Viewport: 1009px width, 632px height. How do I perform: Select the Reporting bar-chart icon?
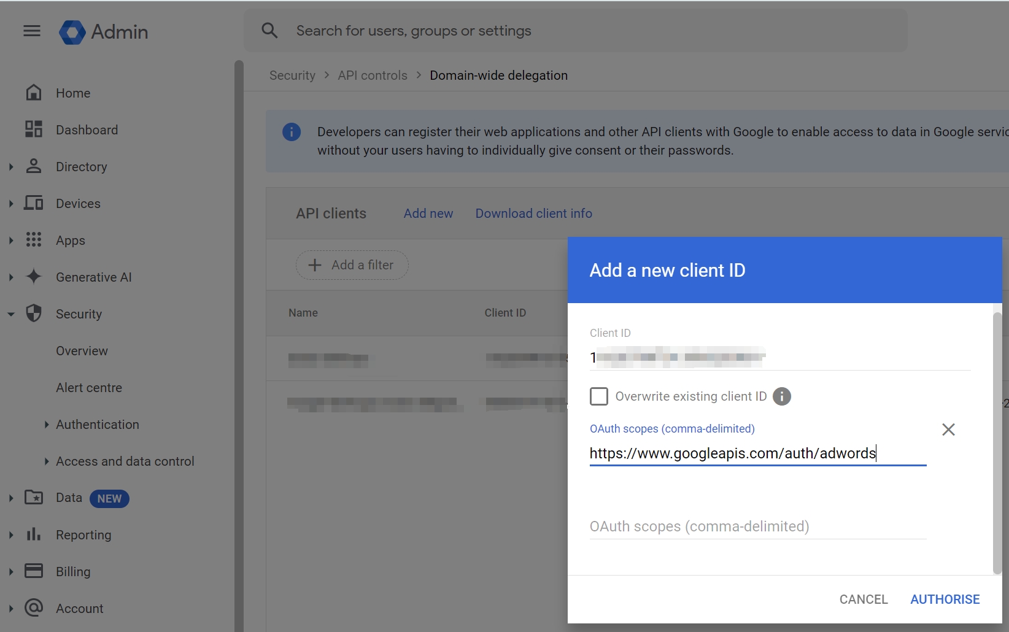34,534
